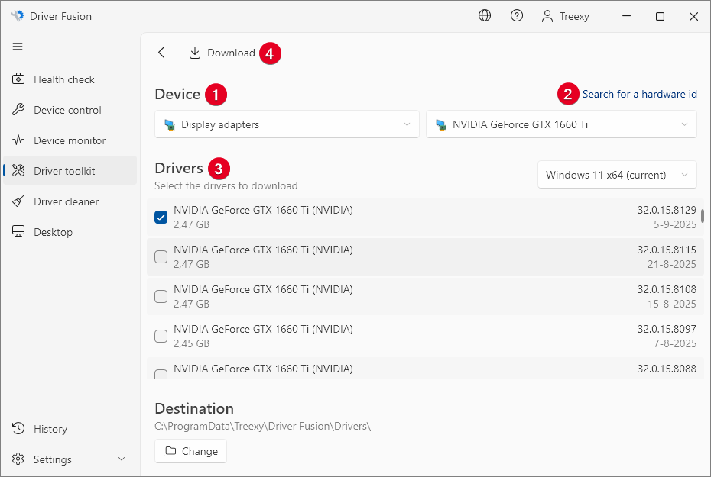Screen dimensions: 711x477
Task: Click date 5-9-2025
Action: tap(675, 224)
